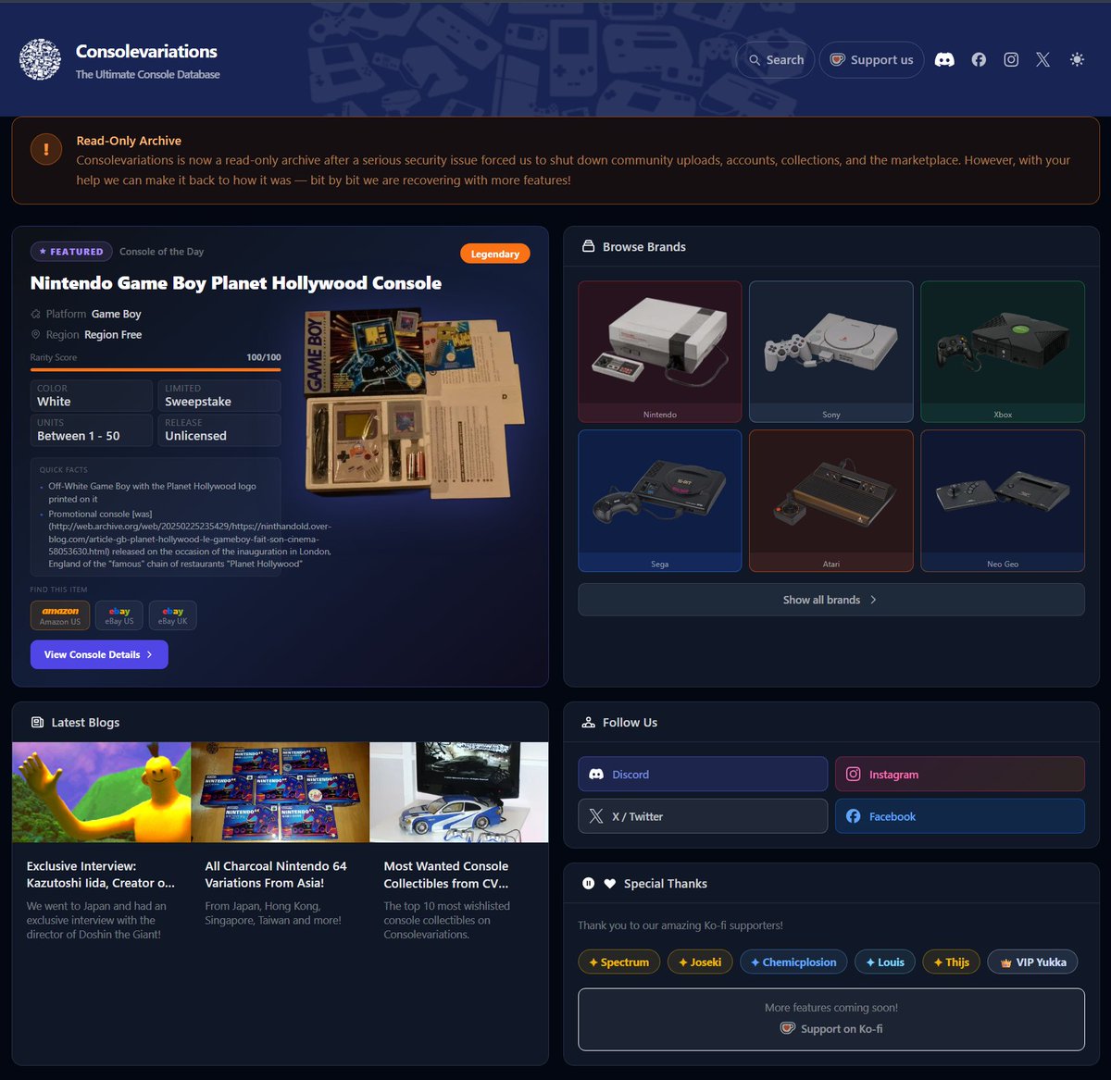Click the Featured star badge
Image resolution: width=1111 pixels, height=1080 pixels.
(71, 252)
